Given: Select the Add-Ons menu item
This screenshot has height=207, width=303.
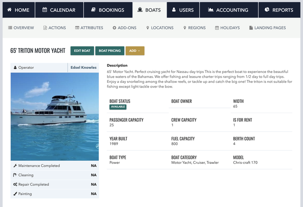Looking at the screenshot, I should point(125,28).
